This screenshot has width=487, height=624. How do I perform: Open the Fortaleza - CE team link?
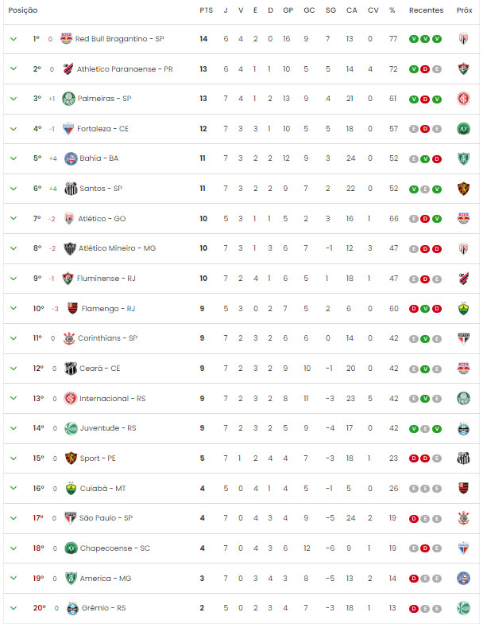point(103,129)
